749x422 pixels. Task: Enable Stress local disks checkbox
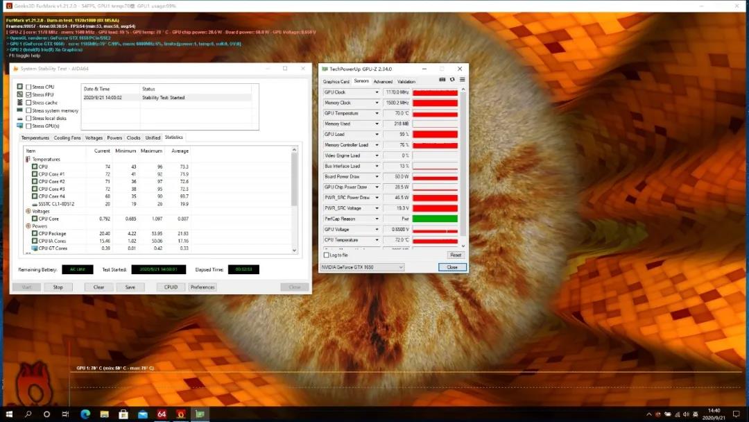(x=28, y=118)
